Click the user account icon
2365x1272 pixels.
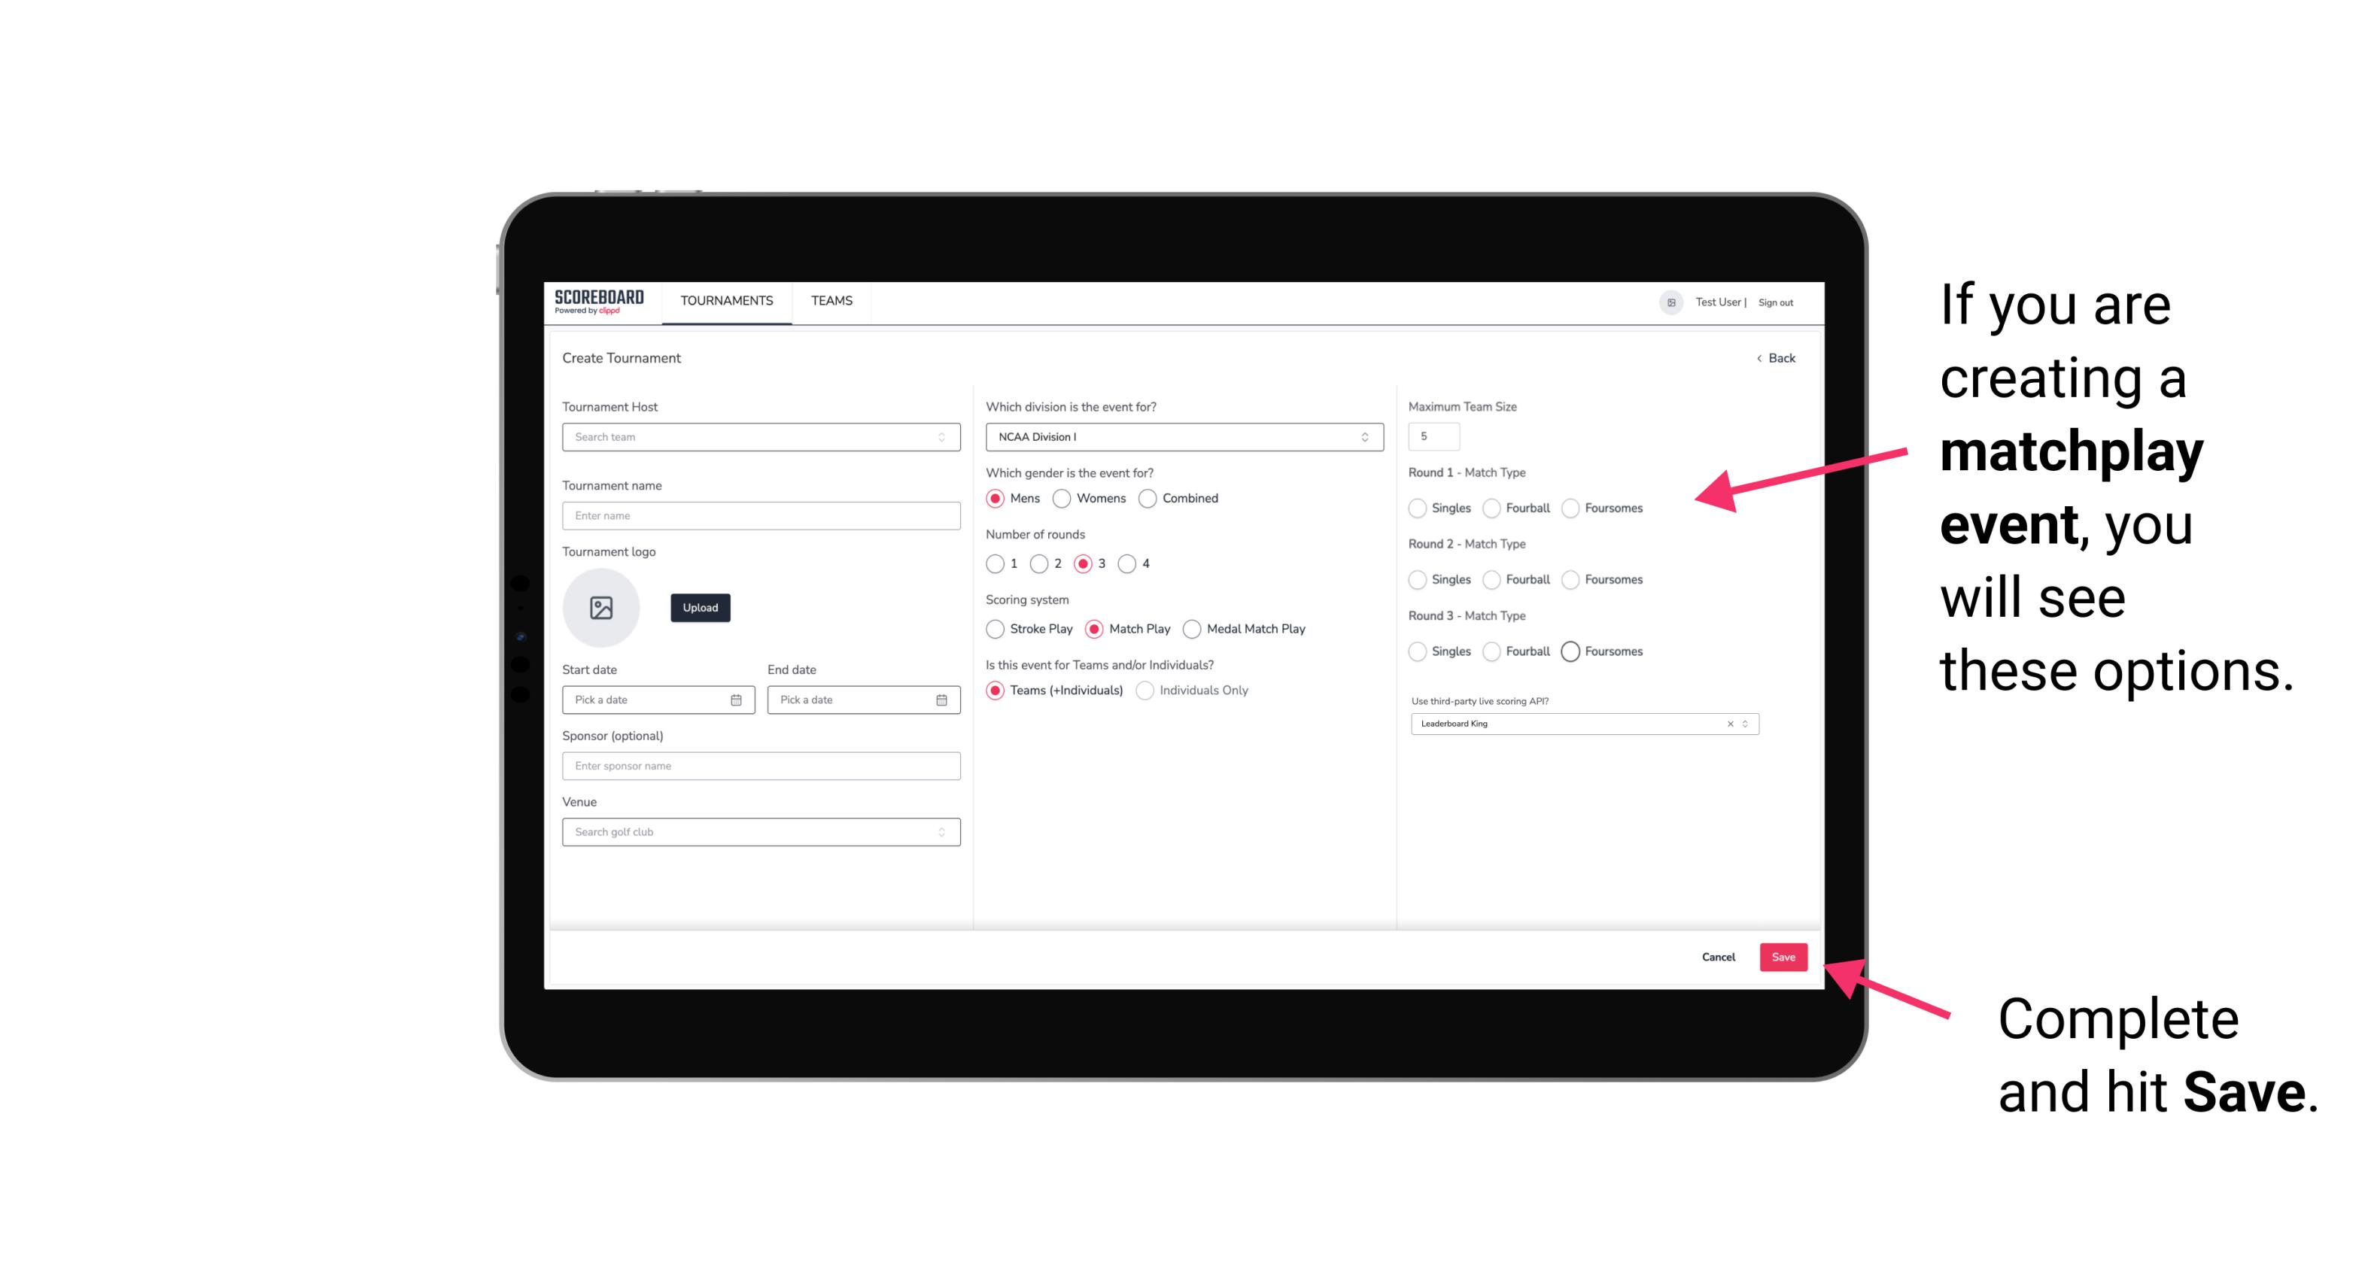(x=1670, y=301)
